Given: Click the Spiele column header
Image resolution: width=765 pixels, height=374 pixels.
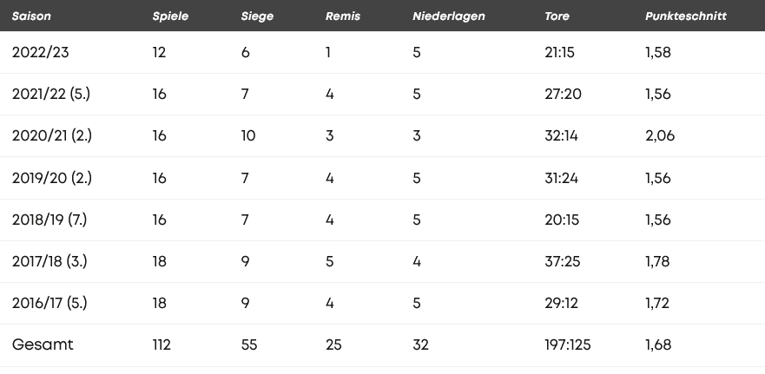Looking at the screenshot, I should [170, 16].
